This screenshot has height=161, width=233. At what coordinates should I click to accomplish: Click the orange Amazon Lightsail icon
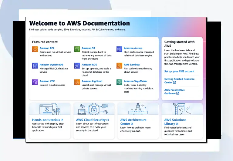[77, 82]
